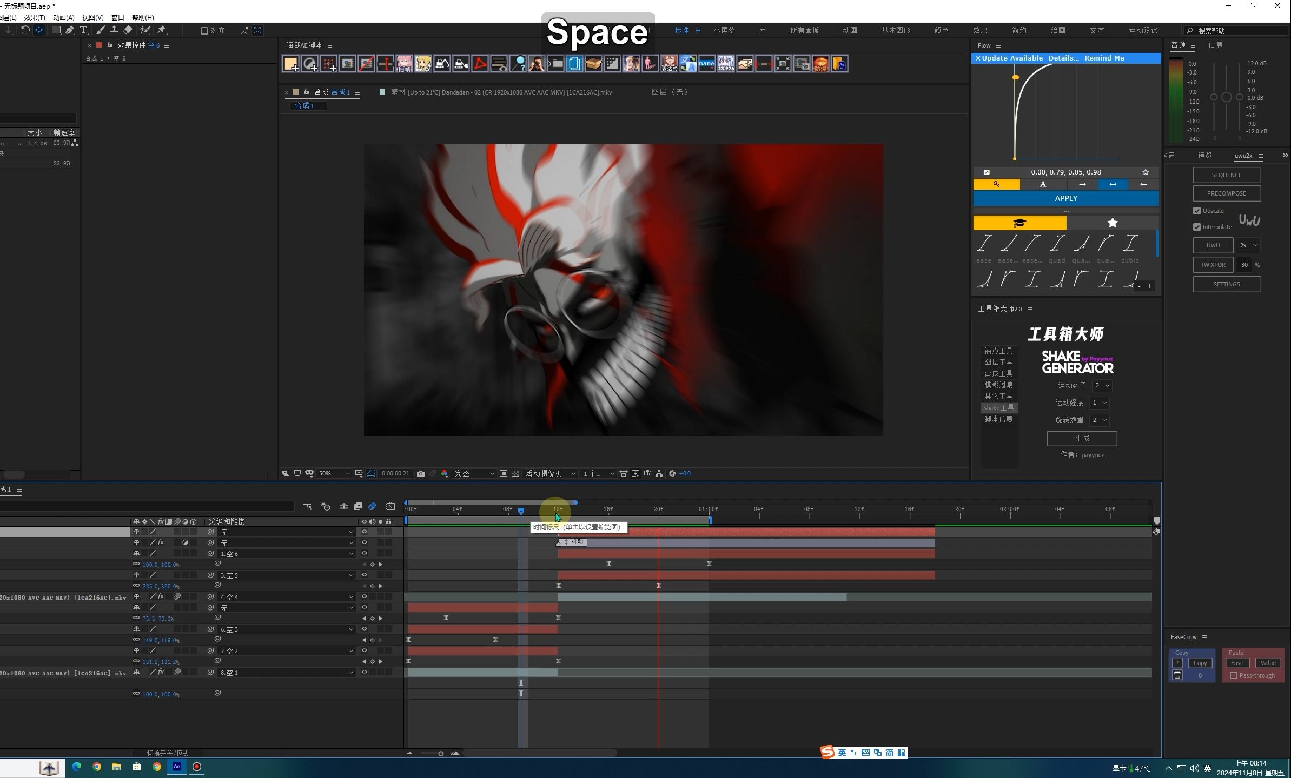Open the 帮助(H) menu
The width and height of the screenshot is (1291, 778).
click(143, 17)
